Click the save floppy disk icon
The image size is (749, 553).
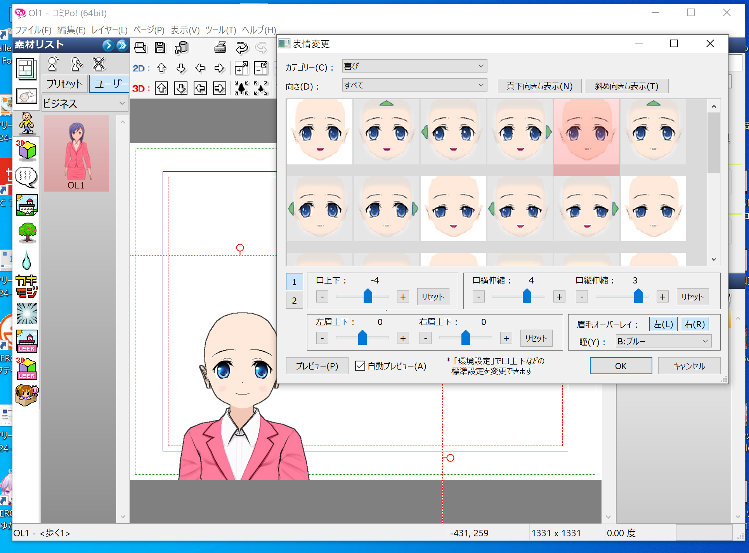click(160, 47)
